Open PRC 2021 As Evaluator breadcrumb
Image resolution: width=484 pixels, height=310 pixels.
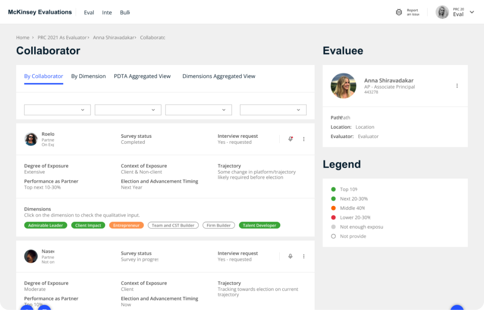(62, 37)
